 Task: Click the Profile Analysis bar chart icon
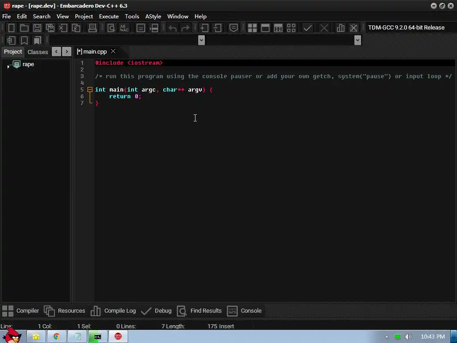(341, 28)
